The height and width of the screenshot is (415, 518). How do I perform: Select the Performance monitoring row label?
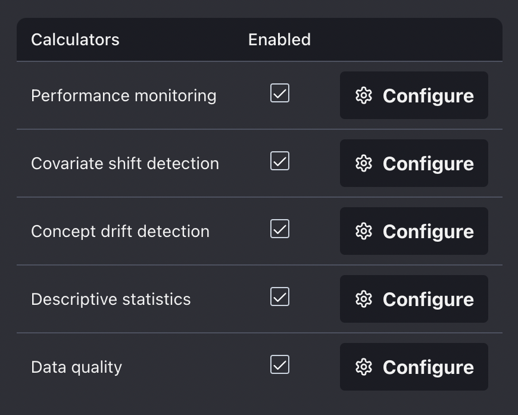123,96
